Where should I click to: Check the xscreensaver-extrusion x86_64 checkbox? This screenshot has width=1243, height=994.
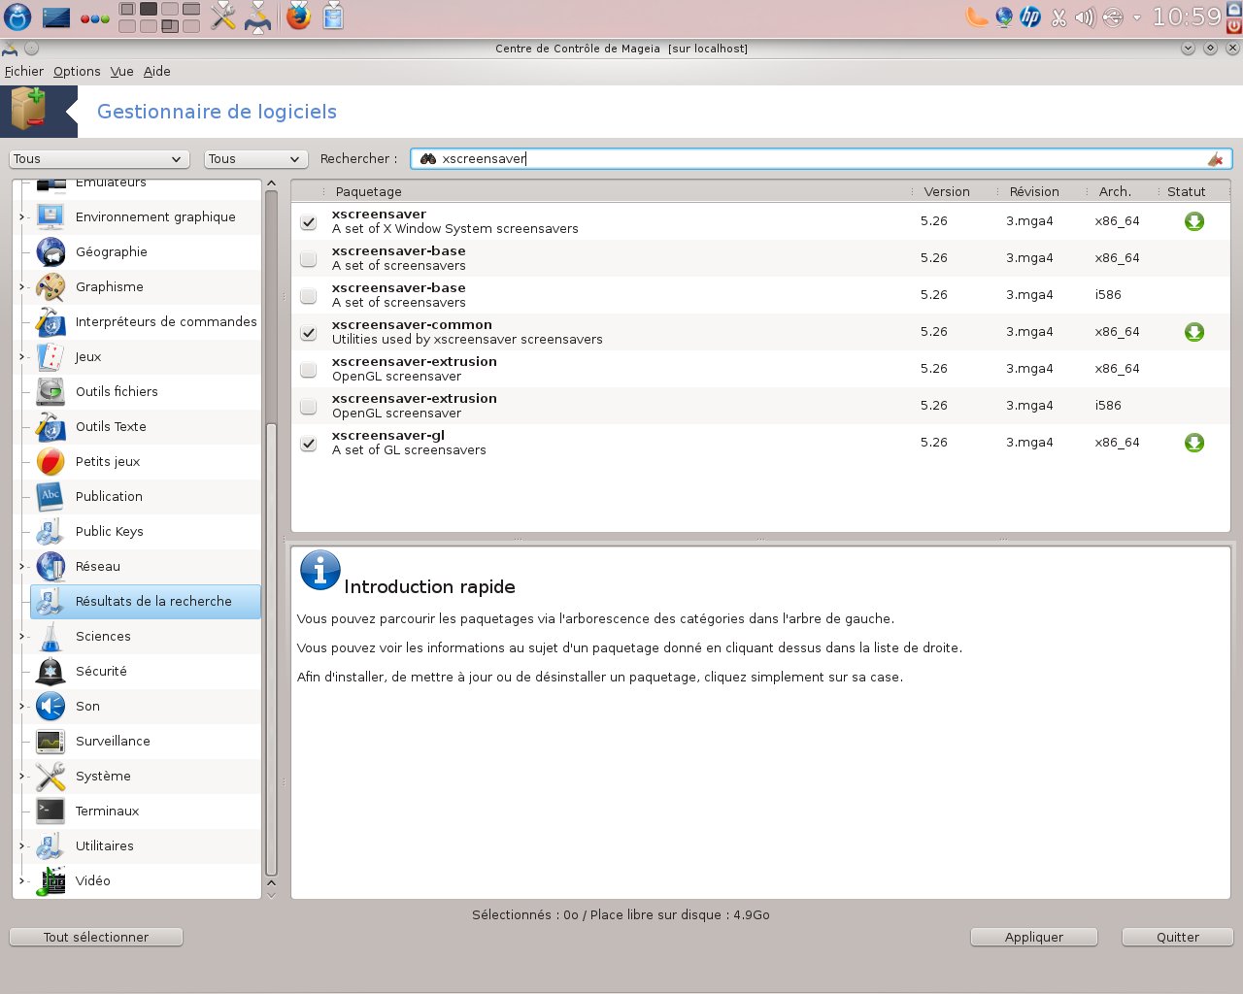point(309,370)
